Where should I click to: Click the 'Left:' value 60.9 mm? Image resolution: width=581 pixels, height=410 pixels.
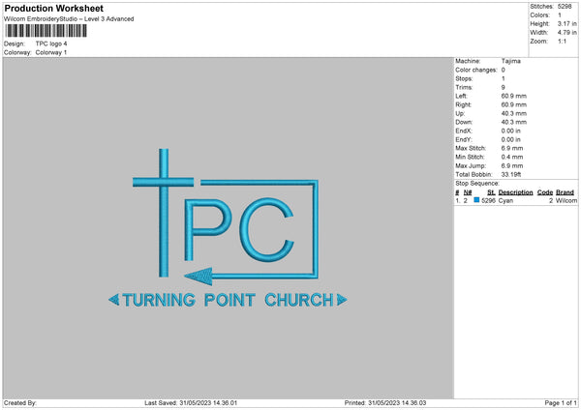[514, 96]
